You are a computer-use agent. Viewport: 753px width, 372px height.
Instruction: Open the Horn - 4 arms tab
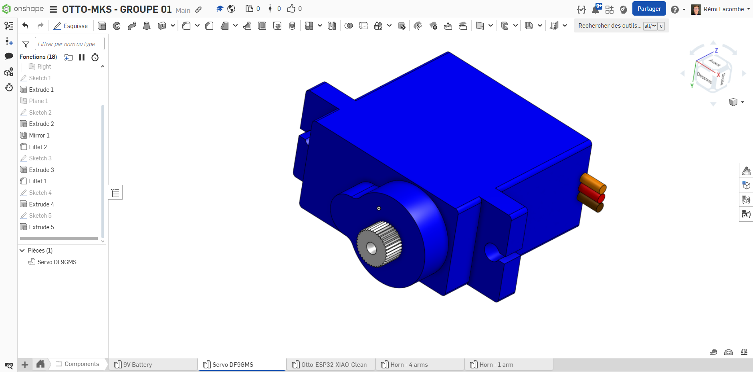click(409, 365)
